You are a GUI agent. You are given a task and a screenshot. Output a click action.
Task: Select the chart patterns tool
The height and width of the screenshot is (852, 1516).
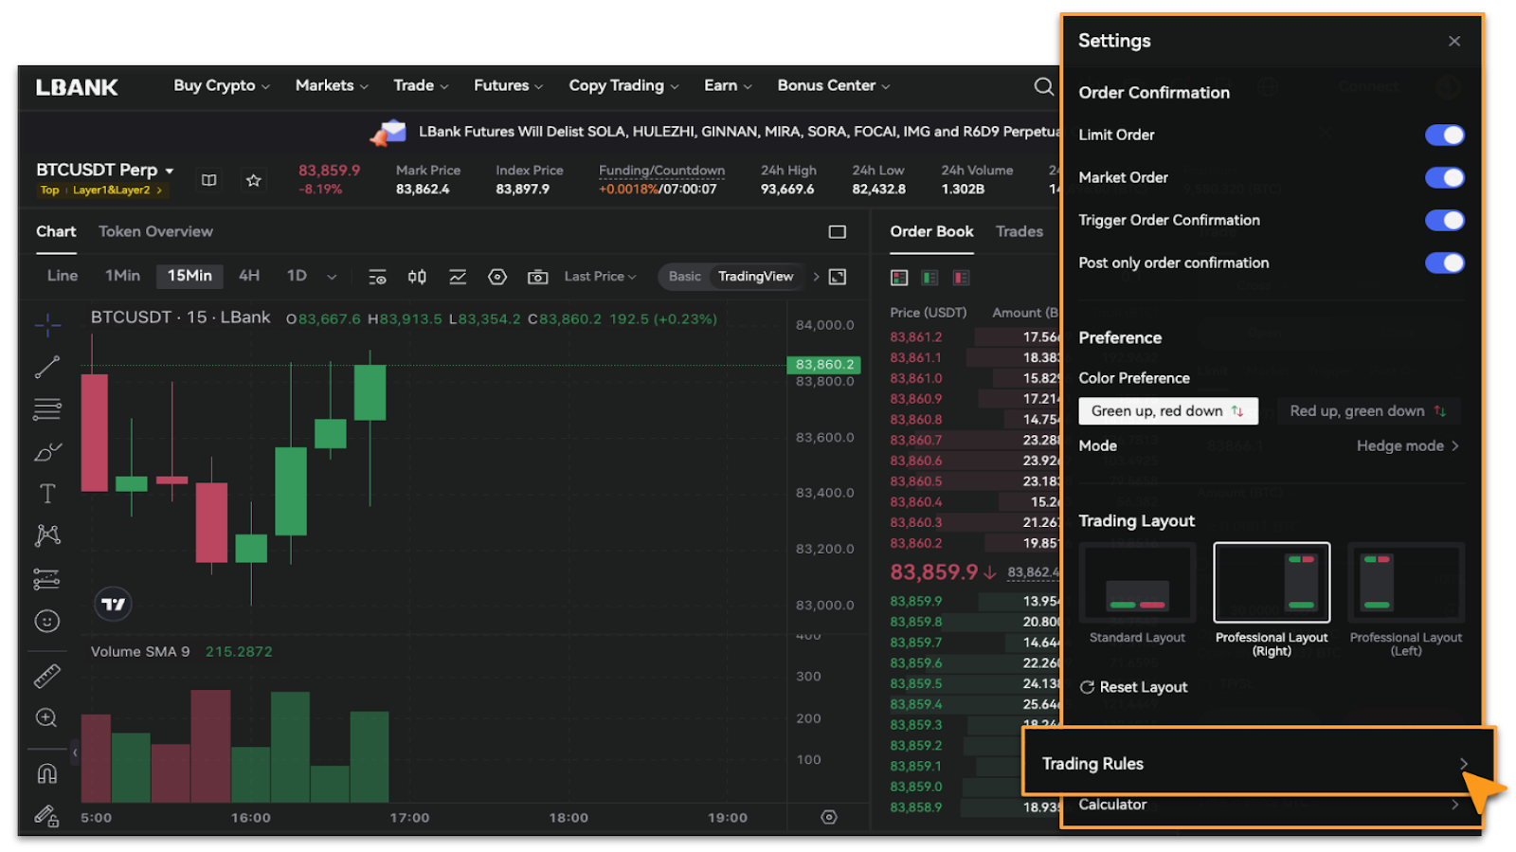47,535
